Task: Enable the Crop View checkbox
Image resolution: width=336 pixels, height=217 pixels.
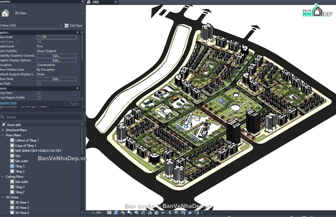Action: pos(39,93)
